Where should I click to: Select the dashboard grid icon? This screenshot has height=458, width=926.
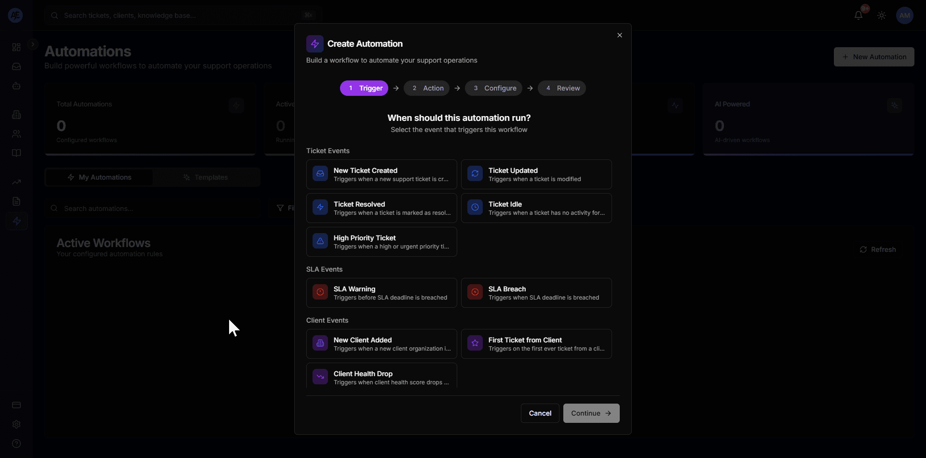[x=16, y=47]
